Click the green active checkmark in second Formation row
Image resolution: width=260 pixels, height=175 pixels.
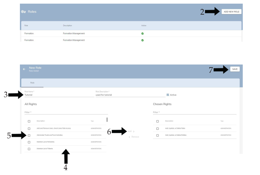(x=142, y=40)
